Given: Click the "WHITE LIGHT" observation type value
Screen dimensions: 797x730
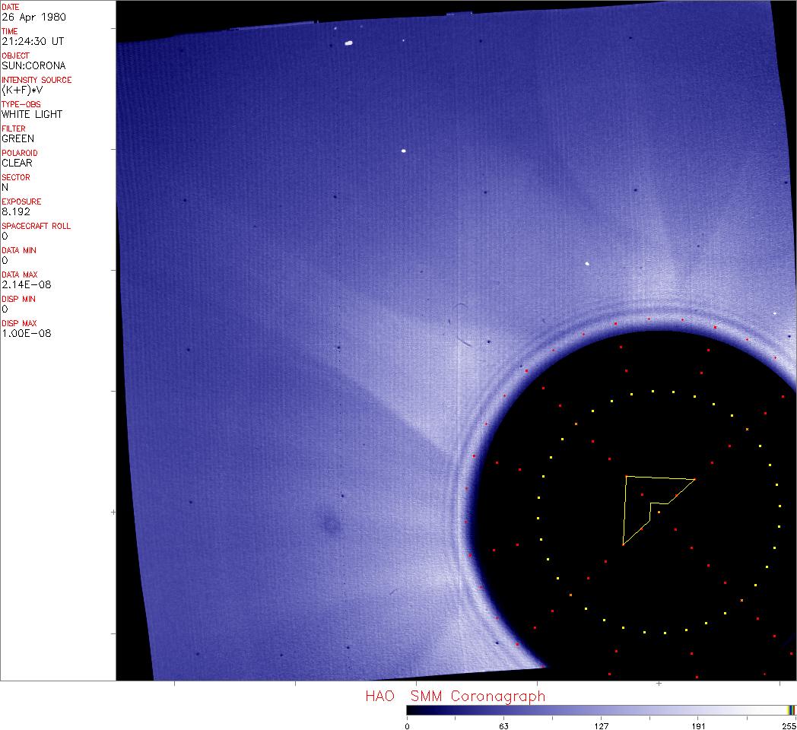Looking at the screenshot, I should coord(32,114).
